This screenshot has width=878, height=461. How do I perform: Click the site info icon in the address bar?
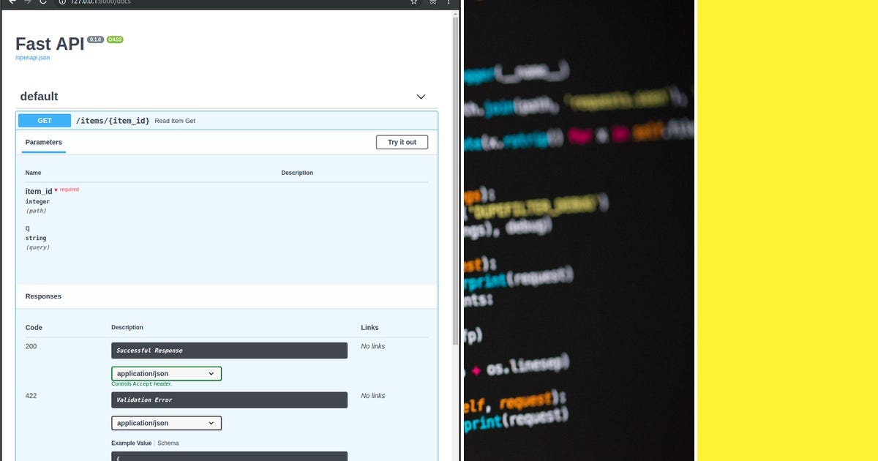coord(64,3)
